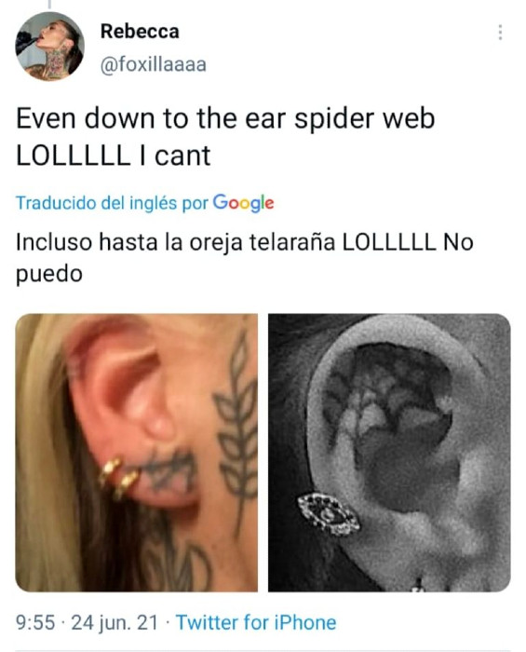
Task: Tap the leaf tattoo in left photo
Action: pyautogui.click(x=237, y=430)
